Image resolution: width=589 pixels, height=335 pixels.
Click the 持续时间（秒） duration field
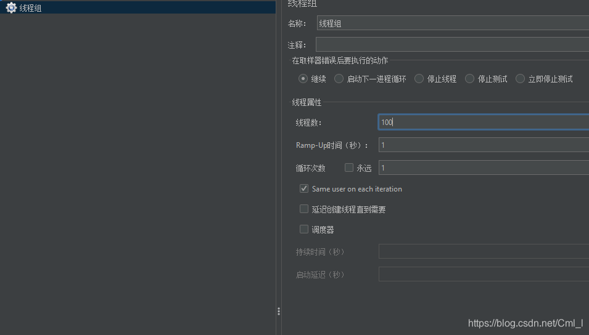(x=484, y=251)
